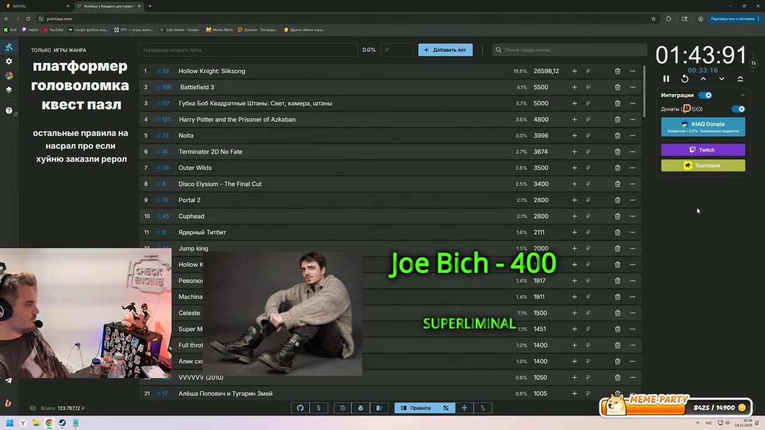Add time with the timer up chevron
Screen dimensions: 765x430
(x=703, y=79)
